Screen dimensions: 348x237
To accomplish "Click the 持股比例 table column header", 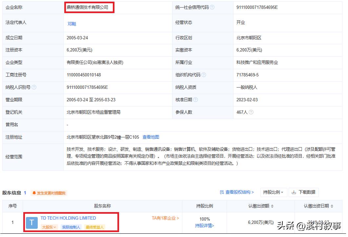I will 204,206.
